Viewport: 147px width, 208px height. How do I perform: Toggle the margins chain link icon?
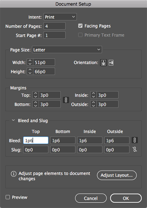tap(66, 100)
